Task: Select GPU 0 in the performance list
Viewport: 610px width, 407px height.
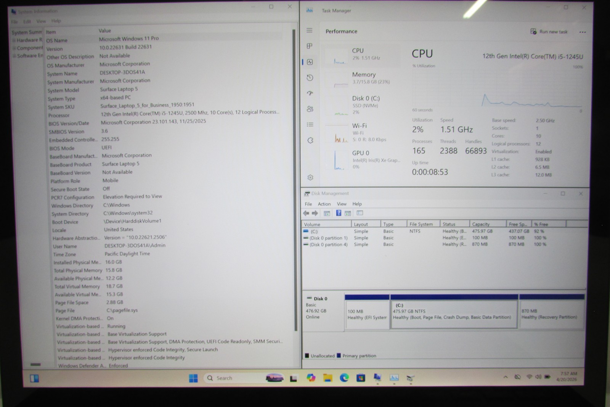Action: pos(361,159)
